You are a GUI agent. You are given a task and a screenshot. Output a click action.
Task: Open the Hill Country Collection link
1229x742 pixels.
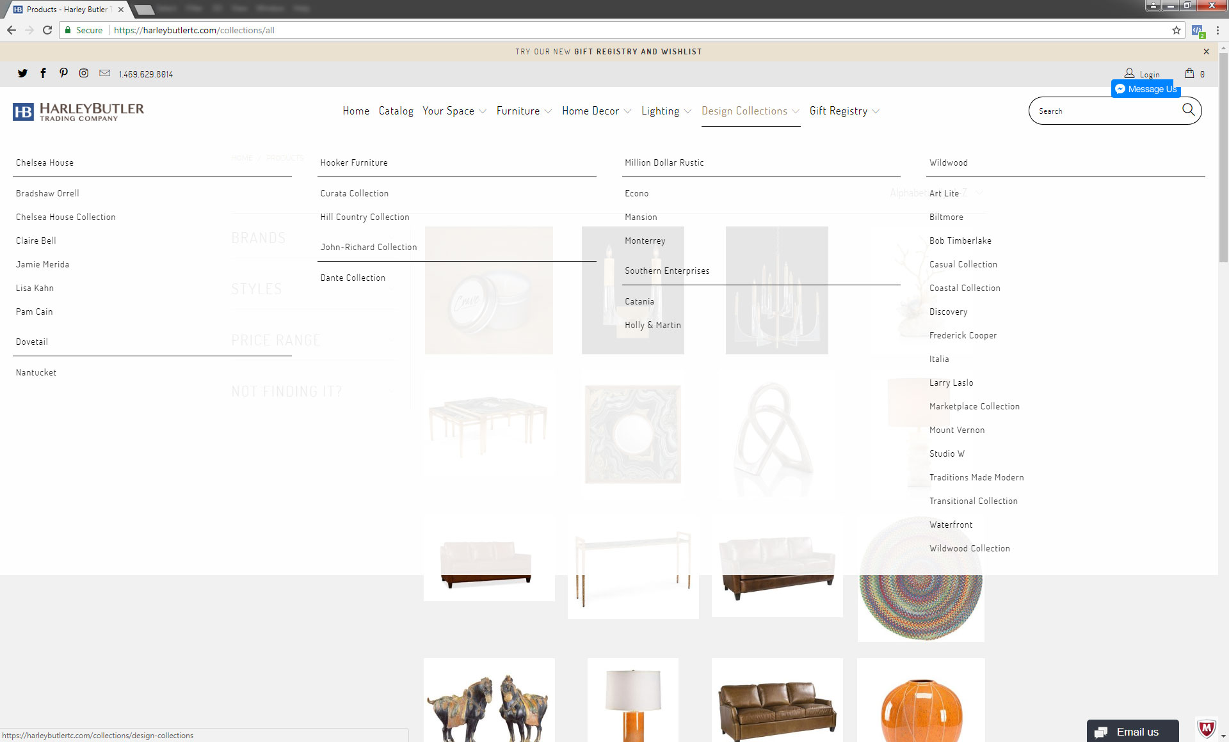tap(365, 217)
